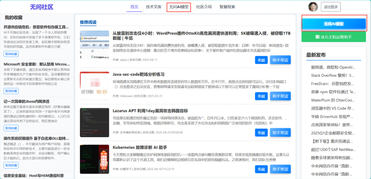Screen dimensions: 371x179
Task: Open the 技术文库 tab
Action: point(154,7)
